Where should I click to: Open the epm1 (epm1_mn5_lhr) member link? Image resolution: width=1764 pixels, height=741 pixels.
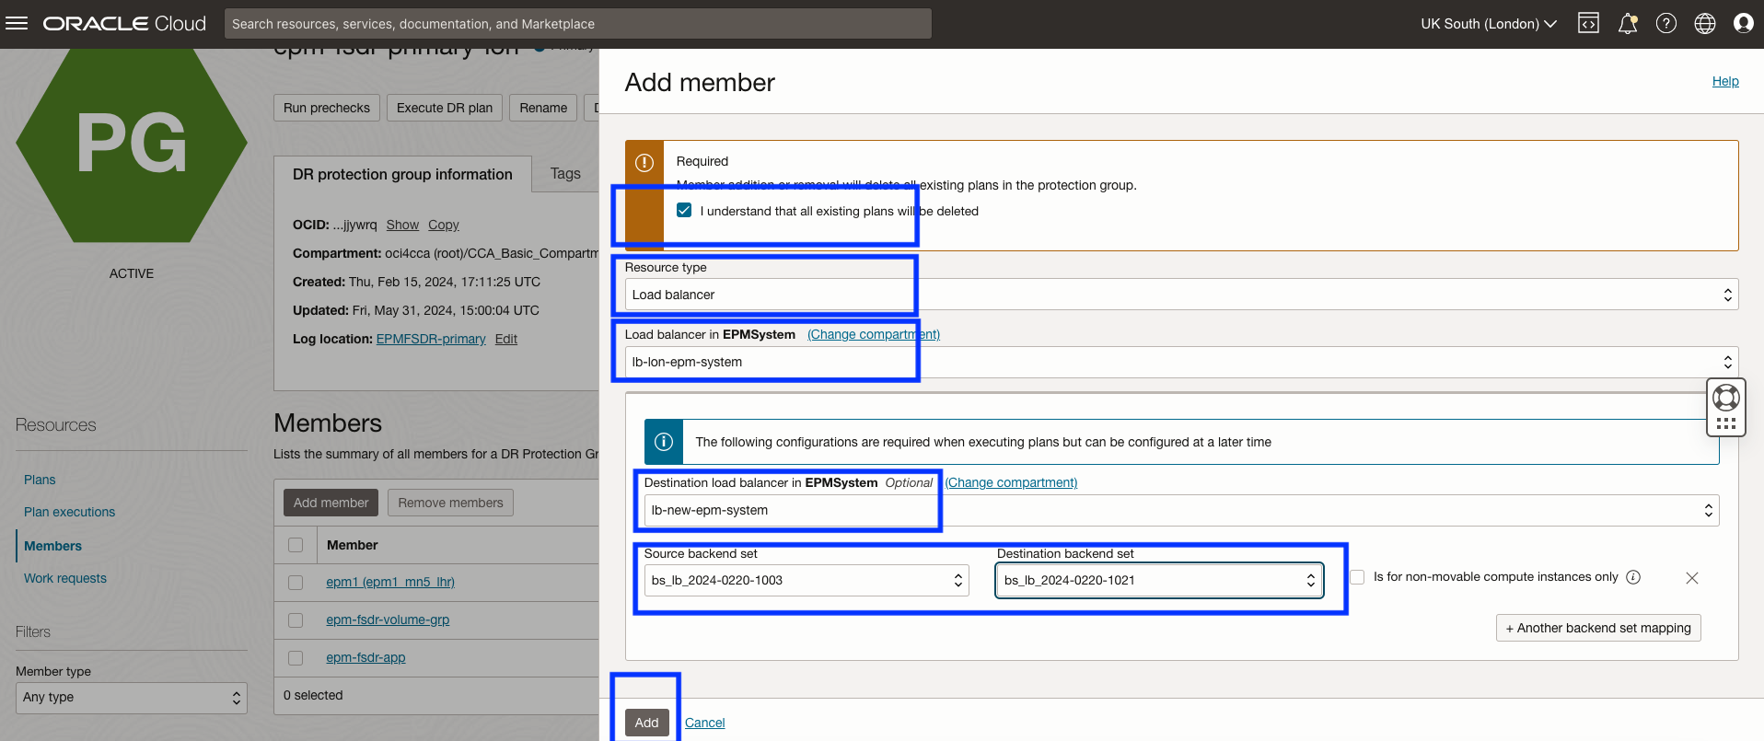click(x=390, y=582)
